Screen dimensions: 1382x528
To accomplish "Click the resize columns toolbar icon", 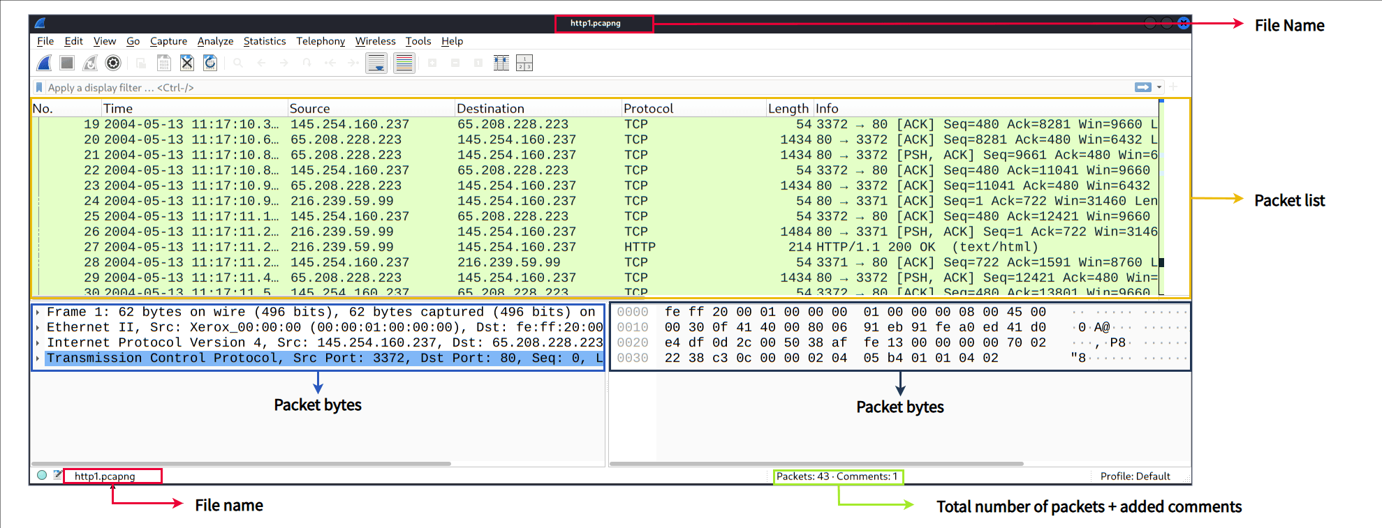I will pyautogui.click(x=501, y=63).
